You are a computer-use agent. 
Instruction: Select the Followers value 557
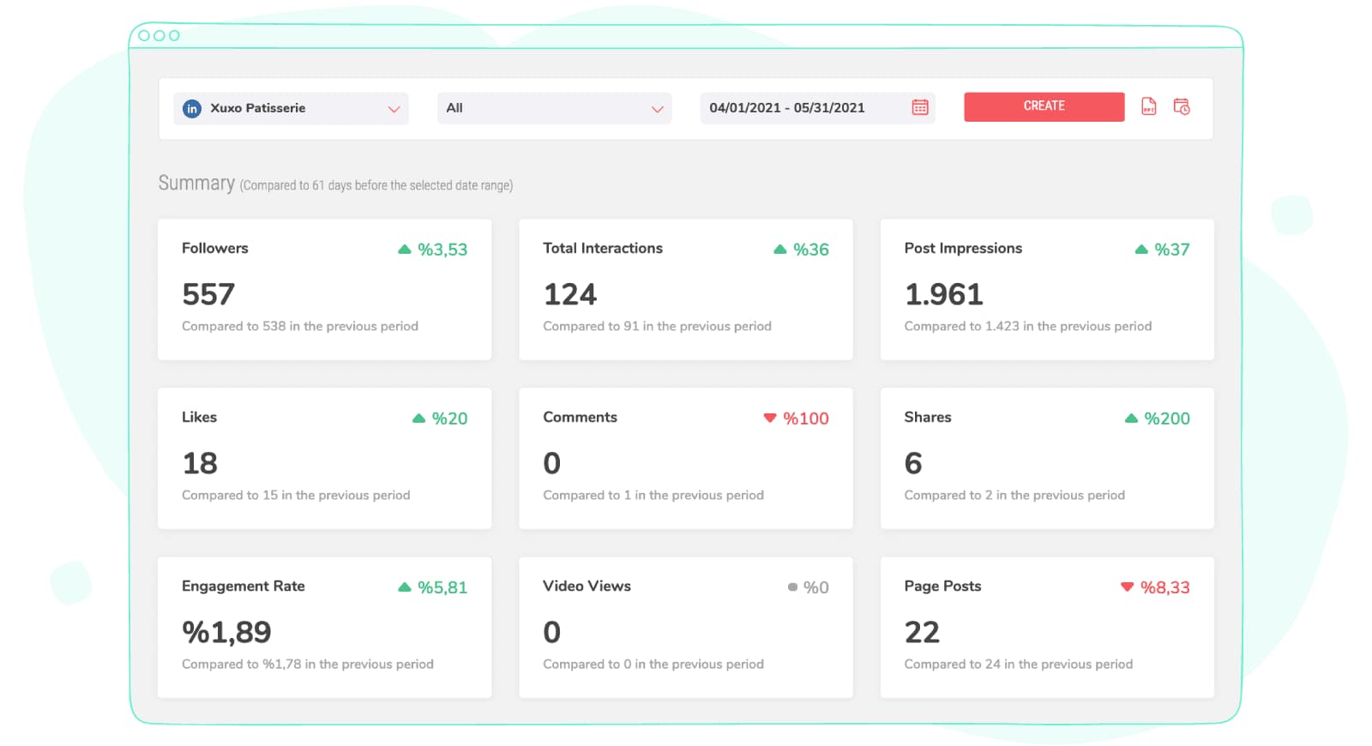pos(208,294)
